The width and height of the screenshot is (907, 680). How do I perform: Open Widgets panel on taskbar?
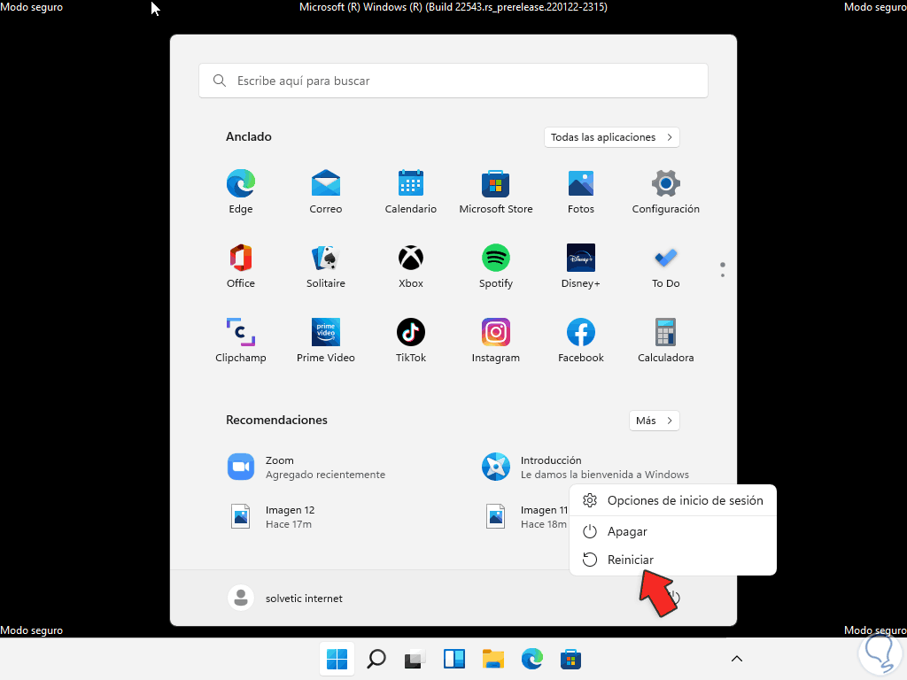(x=454, y=659)
